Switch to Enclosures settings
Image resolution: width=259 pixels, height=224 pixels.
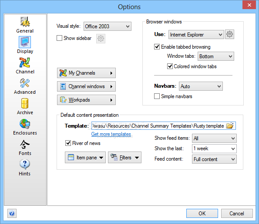click(25, 127)
